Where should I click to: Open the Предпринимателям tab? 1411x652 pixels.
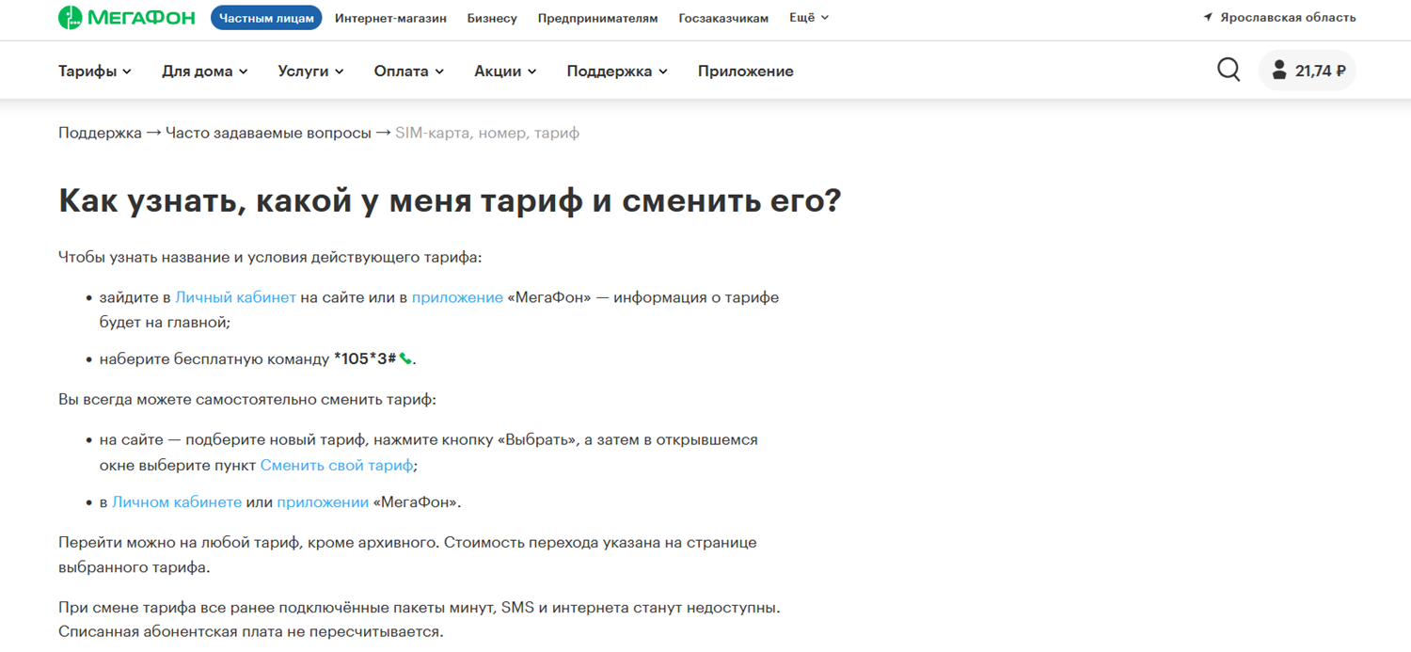pos(598,18)
